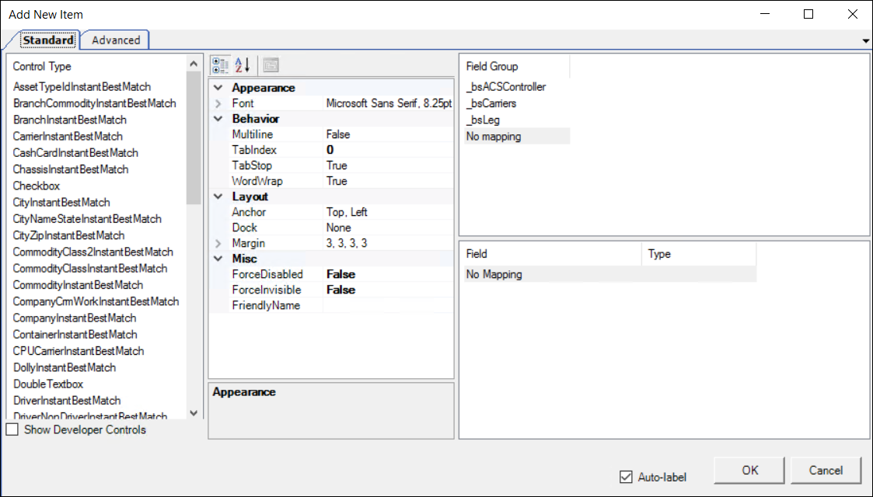Viewport: 873px width, 497px height.
Task: Expand the Font property
Action: (218, 103)
